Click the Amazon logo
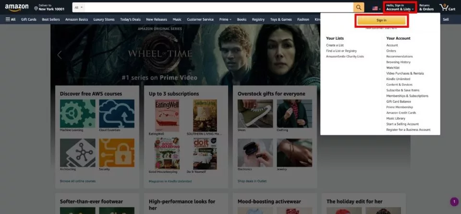461x214 pixels. 16,8
